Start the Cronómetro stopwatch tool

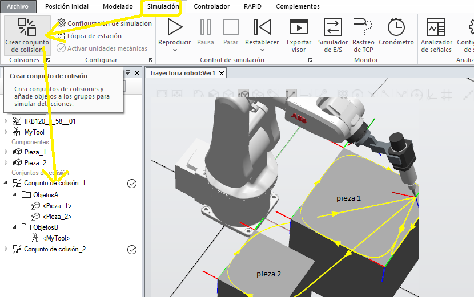pos(396,27)
